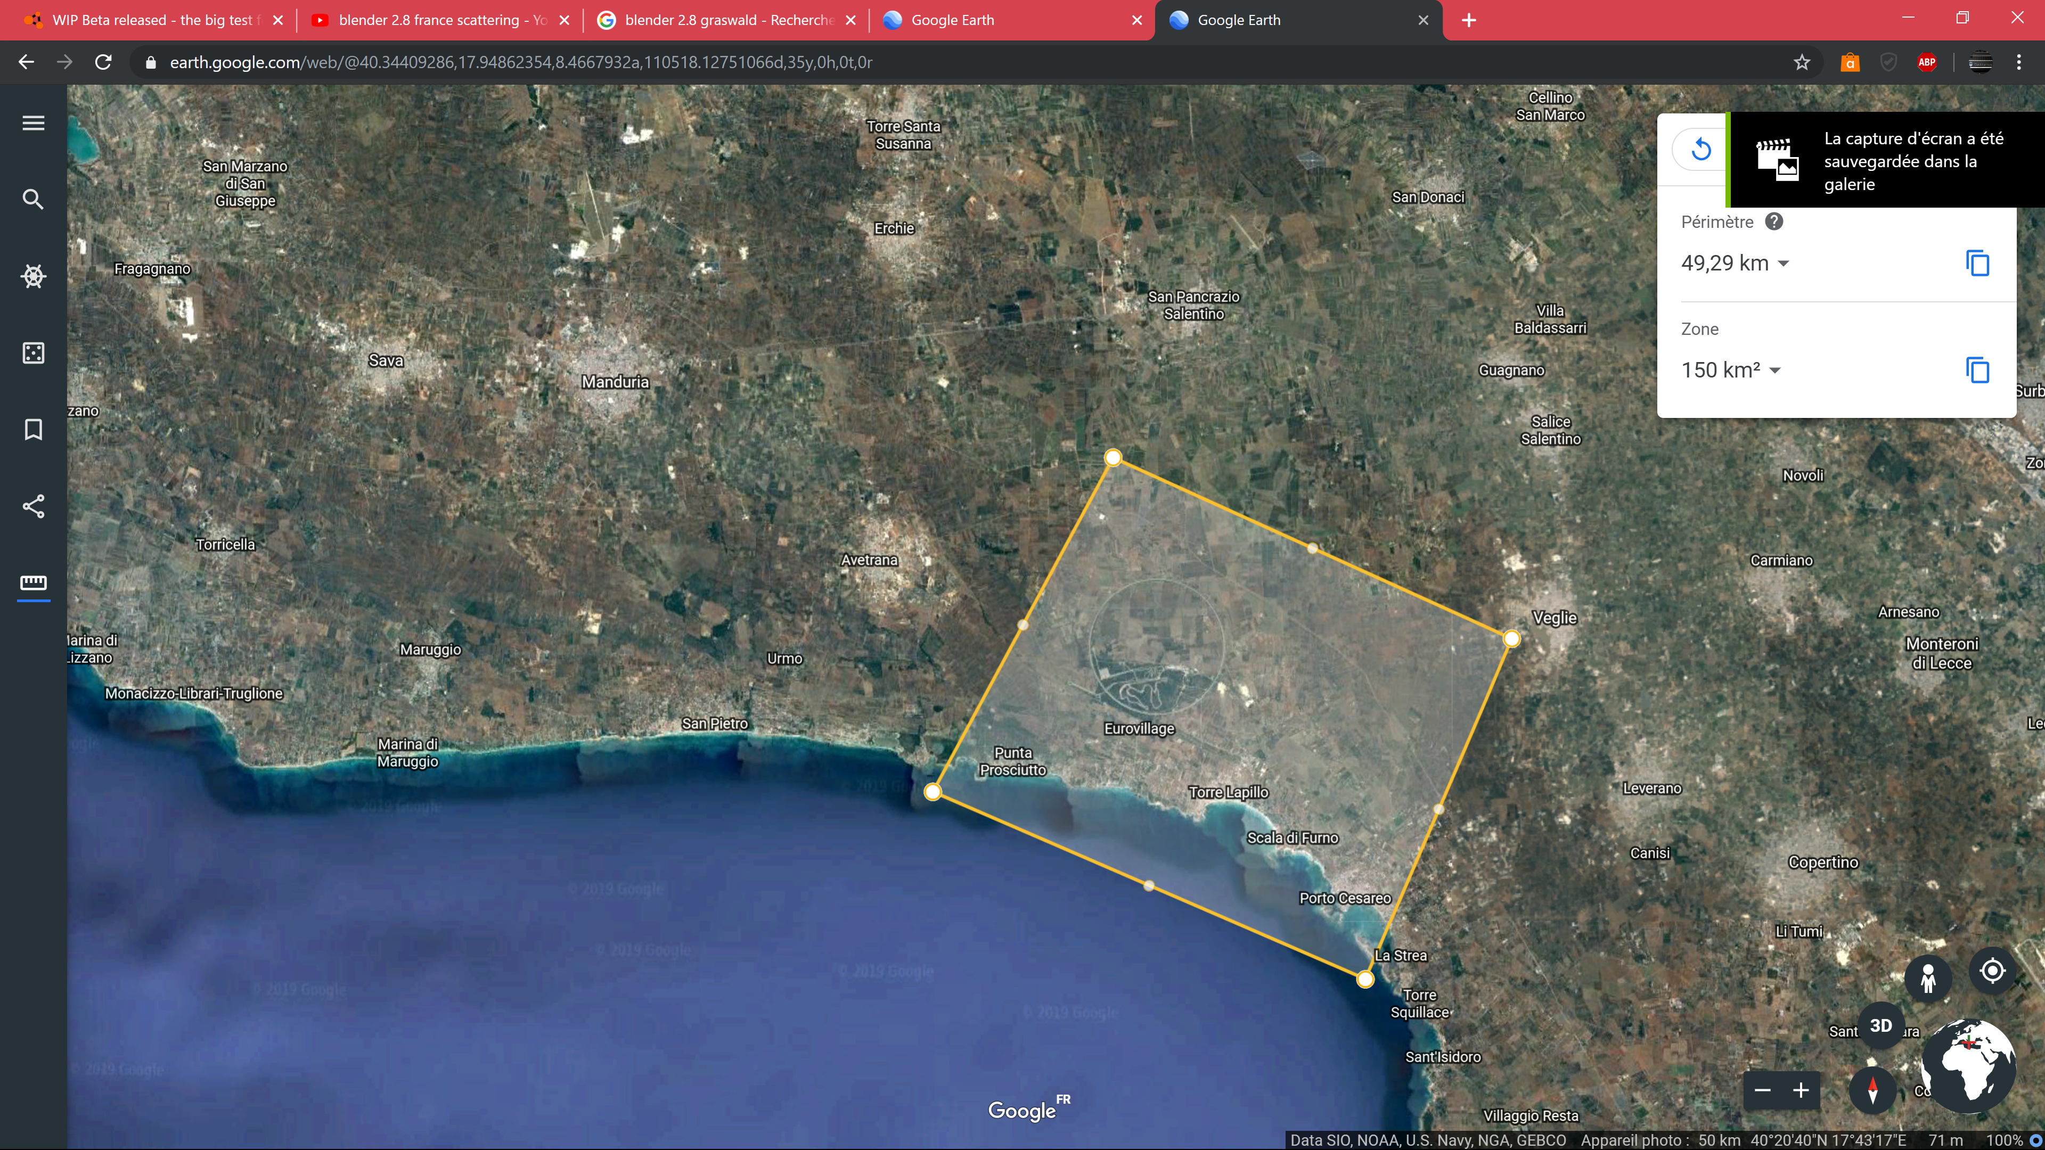Click the screenshot saved notification
The image size is (2045, 1150).
1885,160
